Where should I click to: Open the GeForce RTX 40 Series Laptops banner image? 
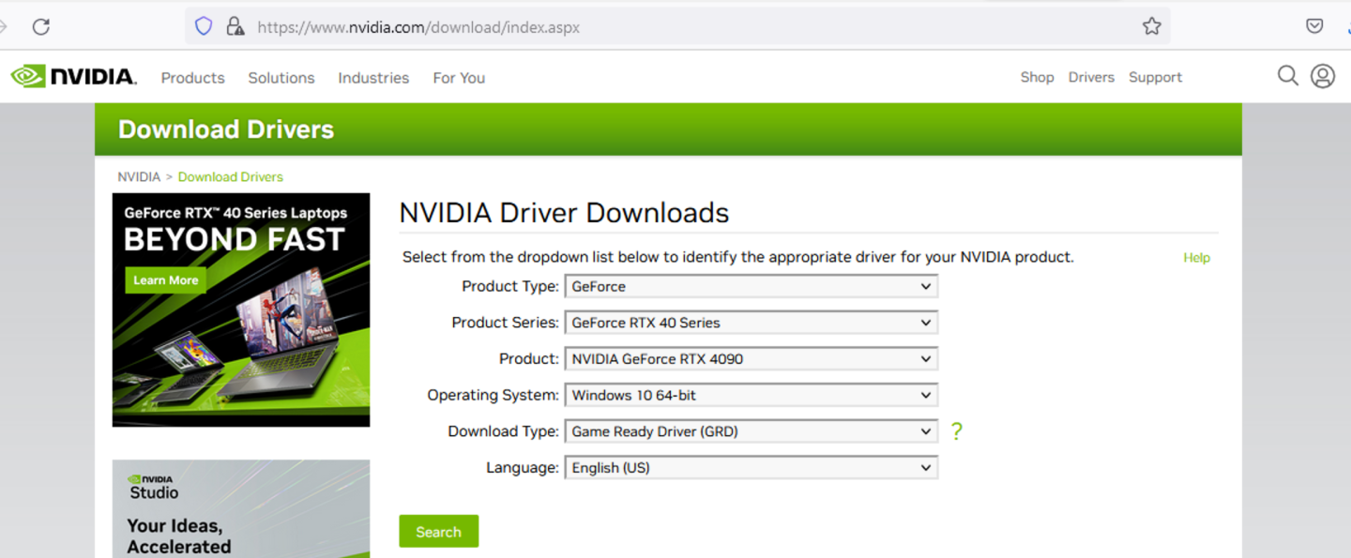(241, 309)
